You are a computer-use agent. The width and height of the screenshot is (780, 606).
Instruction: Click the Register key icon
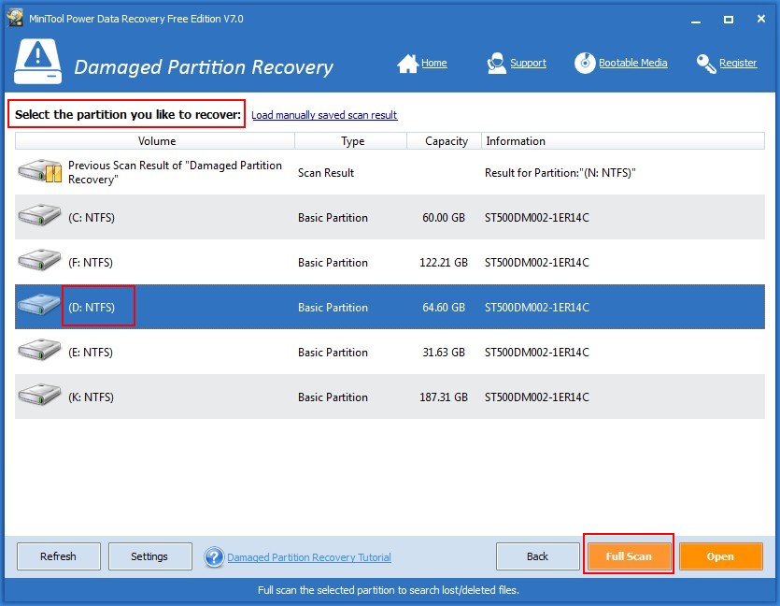click(704, 63)
